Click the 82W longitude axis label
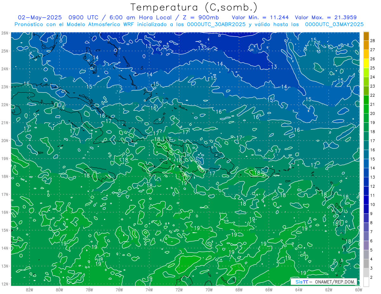The image size is (381, 294). point(30,290)
